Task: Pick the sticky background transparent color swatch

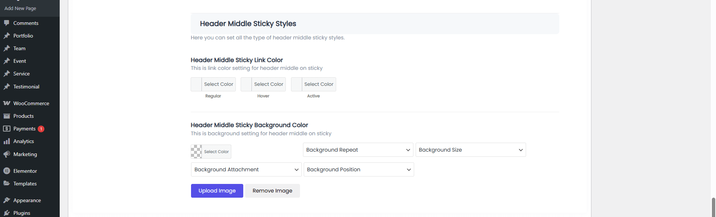Action: [x=196, y=152]
